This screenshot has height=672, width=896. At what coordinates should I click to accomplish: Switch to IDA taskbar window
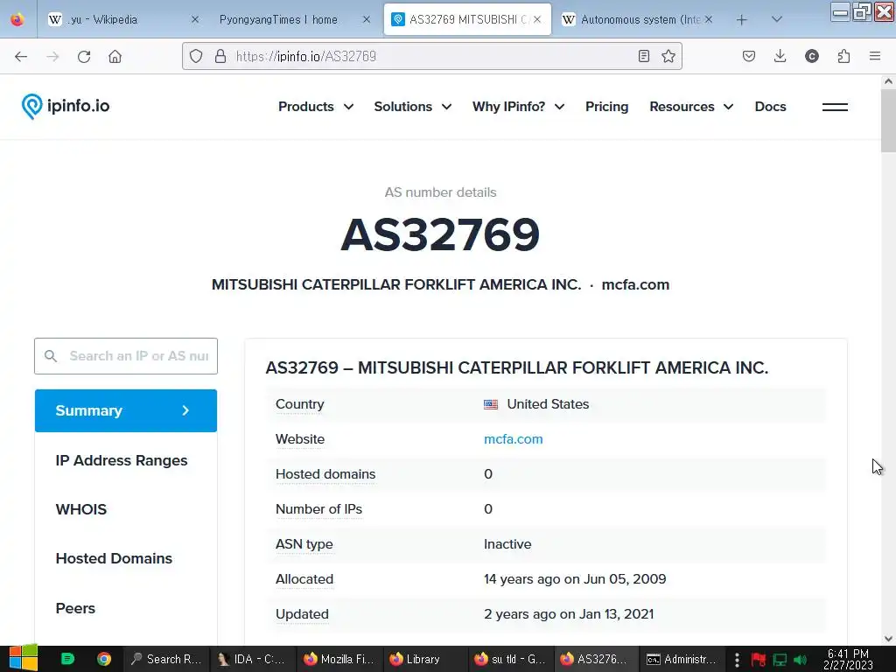point(253,659)
